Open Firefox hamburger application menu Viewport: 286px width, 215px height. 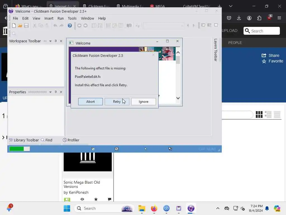279,18
